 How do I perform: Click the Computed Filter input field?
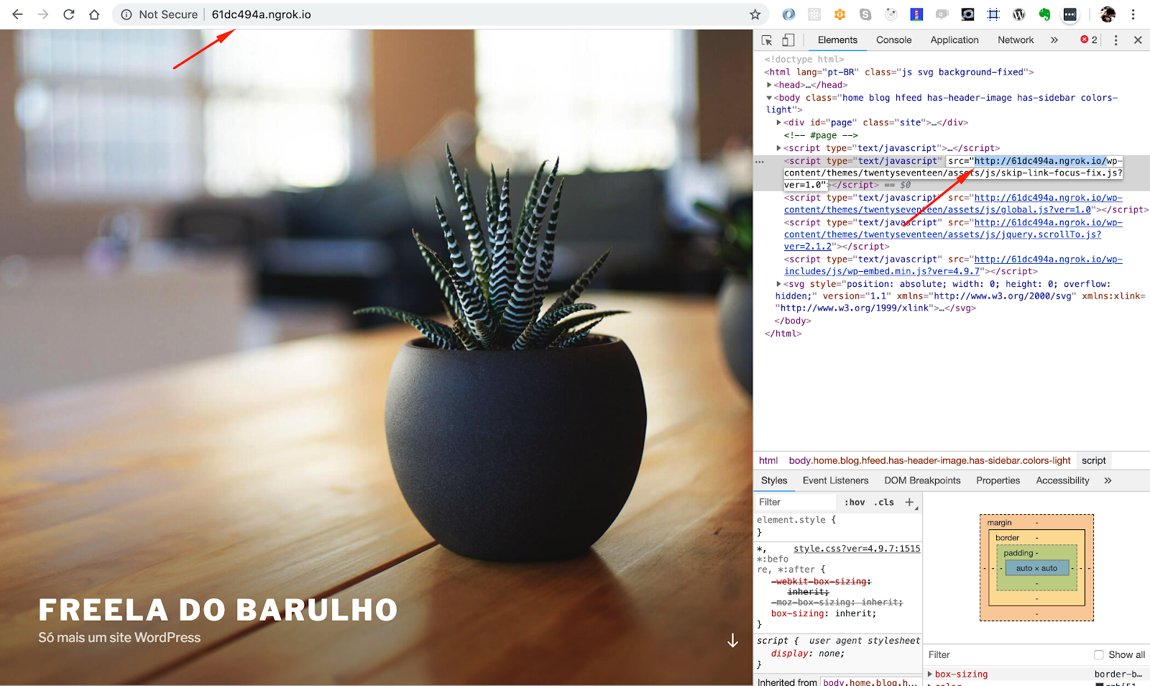click(1006, 654)
